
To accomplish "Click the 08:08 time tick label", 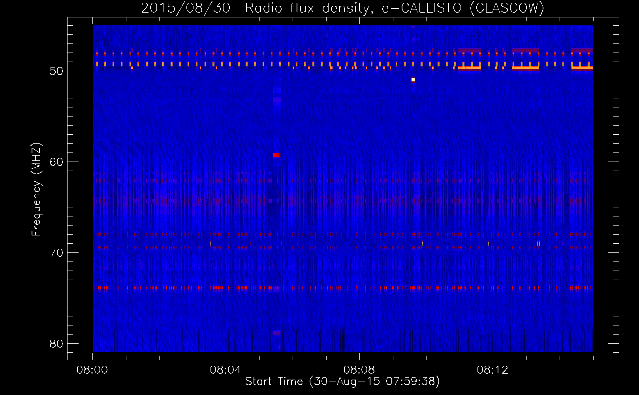I will point(359,370).
